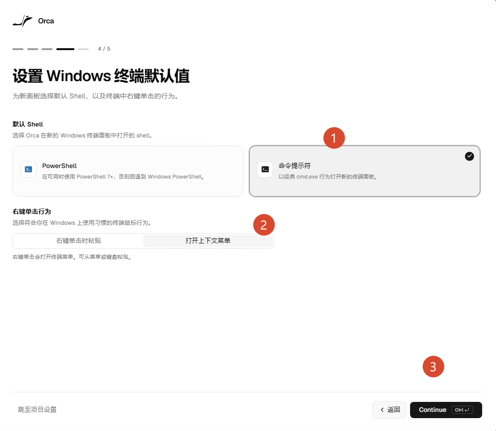Click the second step progress indicator segment
This screenshot has width=496, height=431.
32,49
